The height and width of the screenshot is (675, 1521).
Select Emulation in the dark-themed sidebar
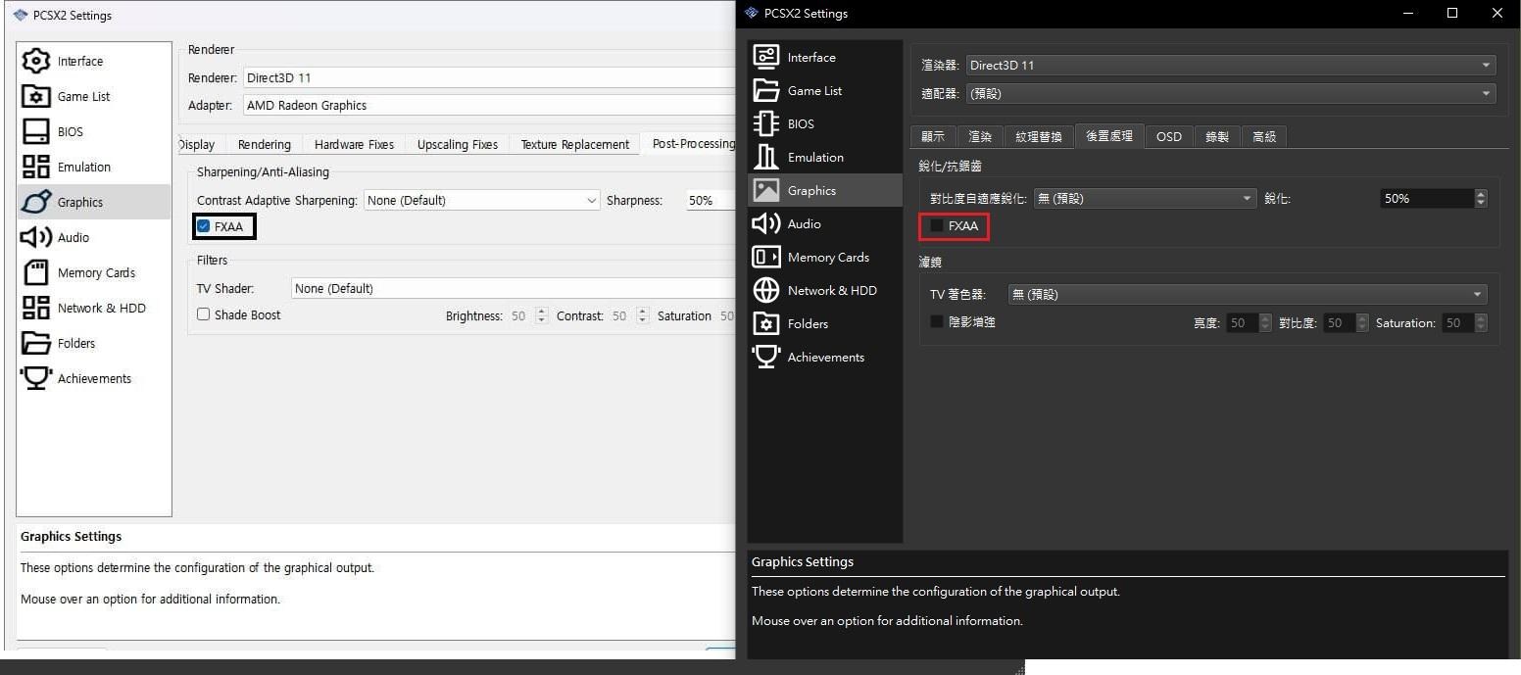[814, 157]
